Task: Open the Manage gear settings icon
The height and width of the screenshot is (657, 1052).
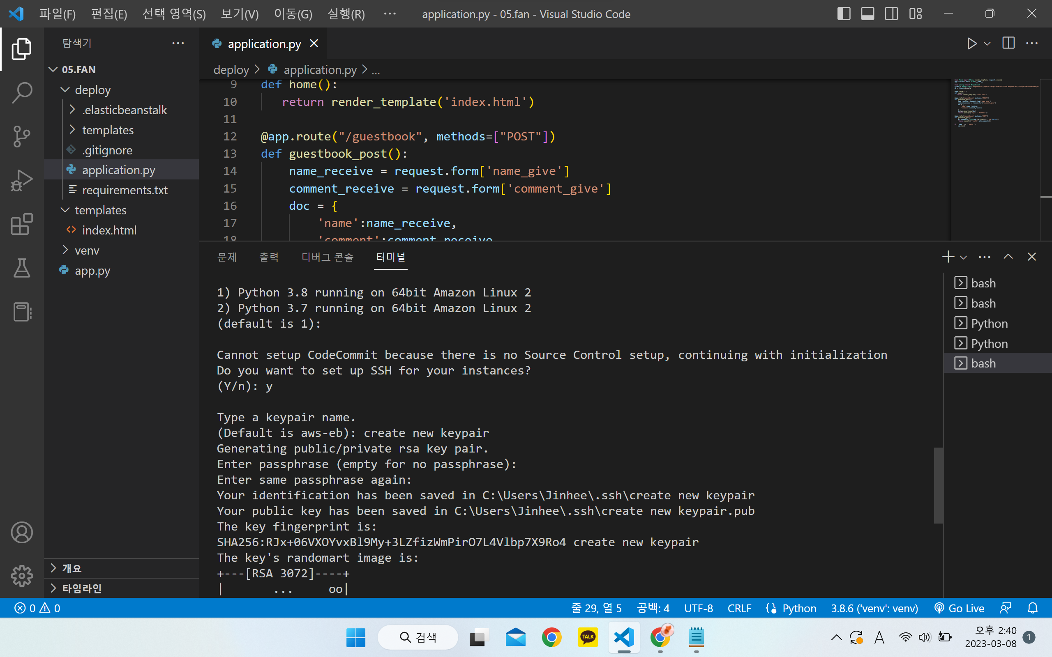Action: pos(22,576)
